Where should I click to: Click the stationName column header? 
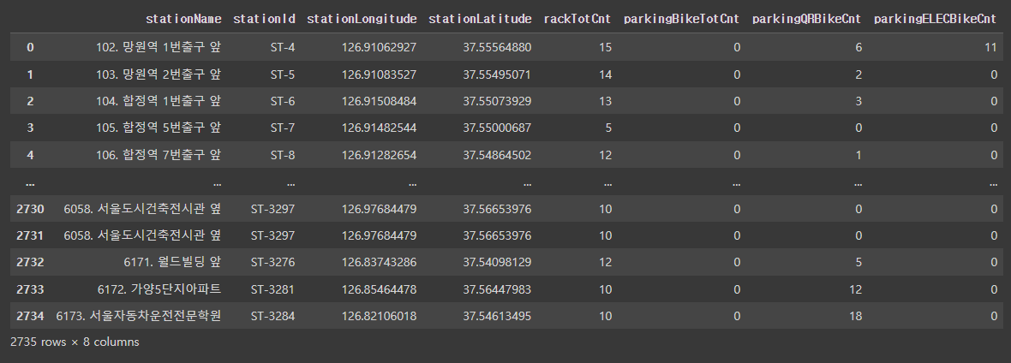tap(183, 20)
